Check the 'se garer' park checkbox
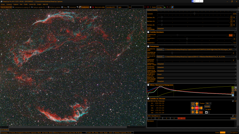Image resolution: width=239 pixels, height=134 pixels. 204,109
